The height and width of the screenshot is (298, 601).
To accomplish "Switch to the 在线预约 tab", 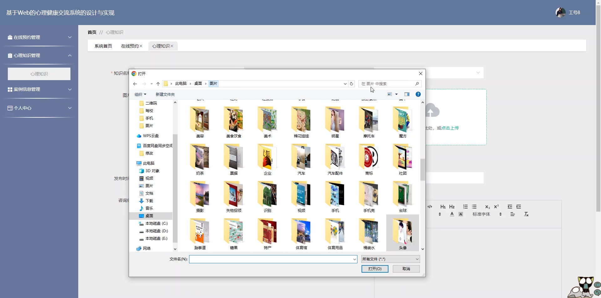I will [130, 46].
